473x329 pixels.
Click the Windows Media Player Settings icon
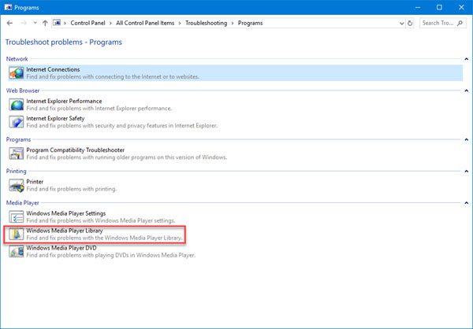(16, 217)
